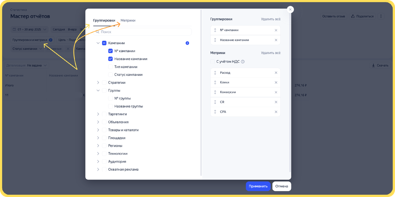Remove the CR metric
The height and width of the screenshot is (197, 395).
tap(276, 102)
